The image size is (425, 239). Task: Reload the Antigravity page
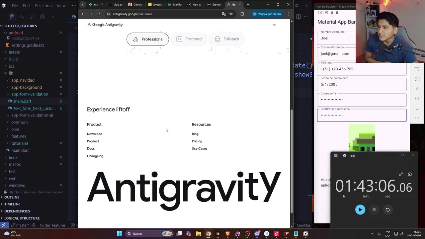(x=99, y=14)
